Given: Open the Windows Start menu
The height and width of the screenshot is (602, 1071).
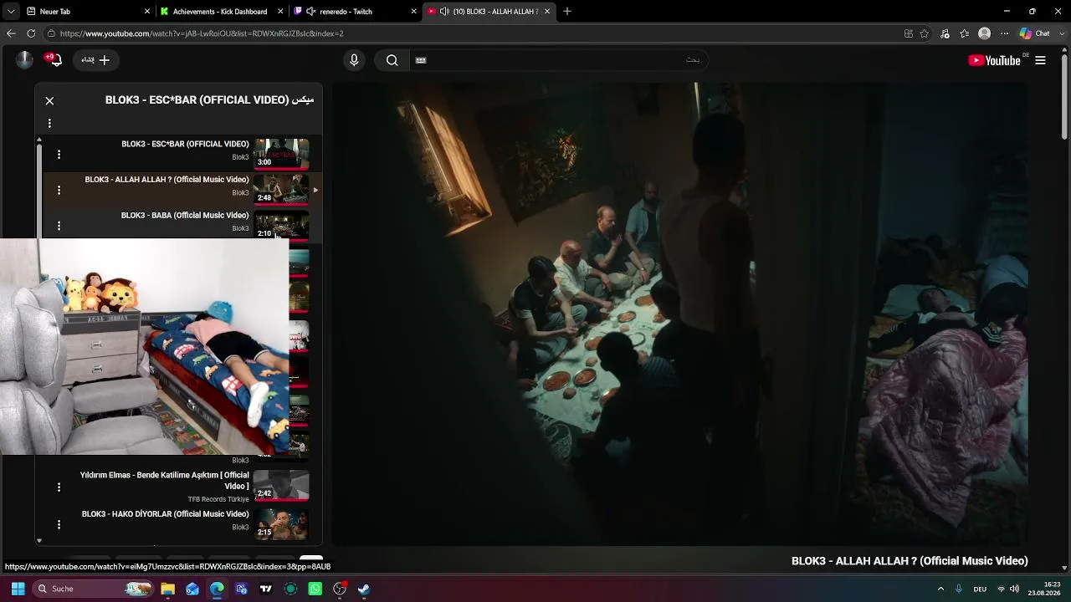Looking at the screenshot, I should pyautogui.click(x=18, y=589).
